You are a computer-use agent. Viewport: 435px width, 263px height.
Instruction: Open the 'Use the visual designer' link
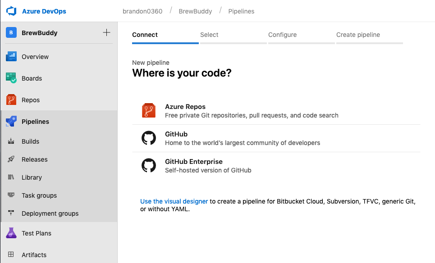pos(174,201)
